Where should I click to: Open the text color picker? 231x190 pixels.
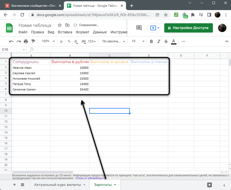click(174, 41)
